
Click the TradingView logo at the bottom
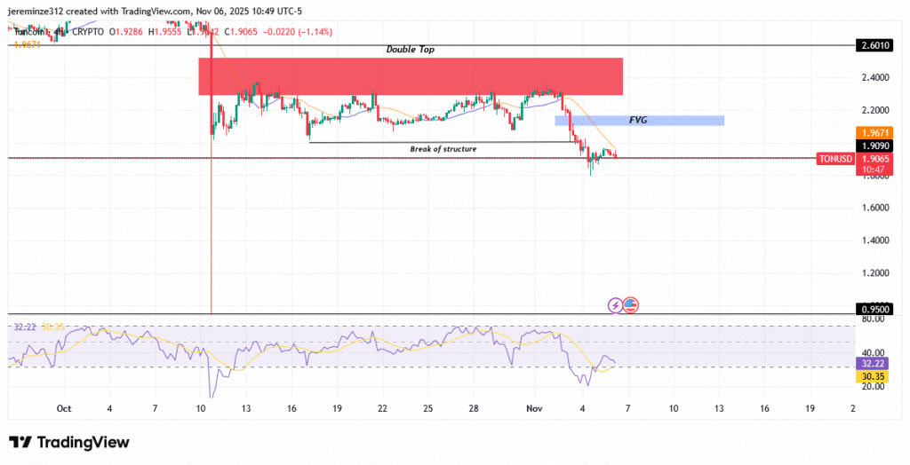(x=69, y=443)
